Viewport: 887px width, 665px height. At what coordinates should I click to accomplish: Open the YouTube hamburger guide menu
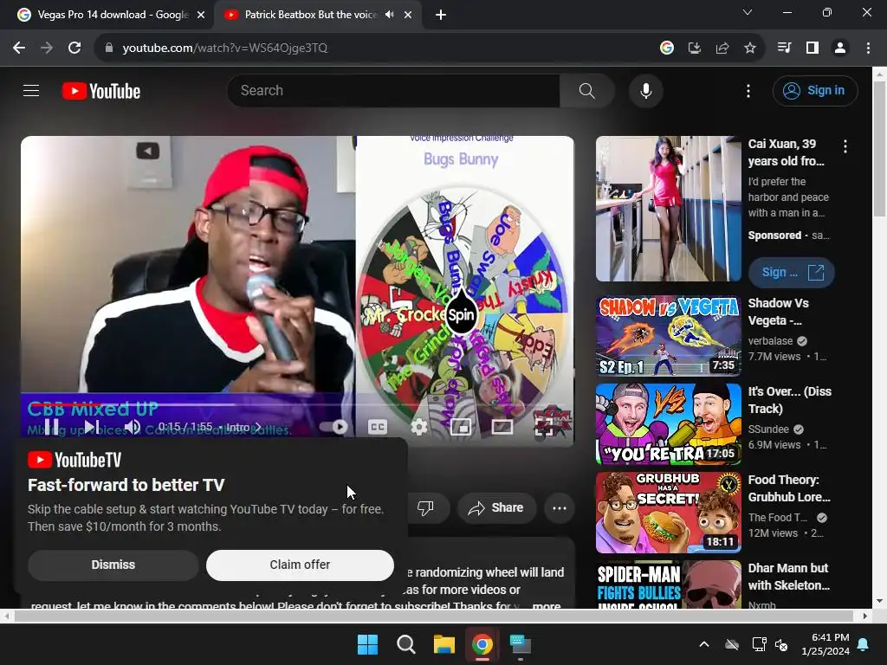pos(31,90)
